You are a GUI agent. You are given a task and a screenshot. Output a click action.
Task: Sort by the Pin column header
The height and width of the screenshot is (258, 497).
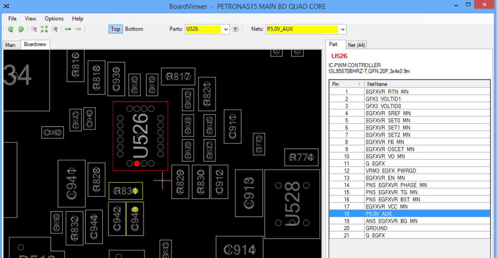coord(346,84)
